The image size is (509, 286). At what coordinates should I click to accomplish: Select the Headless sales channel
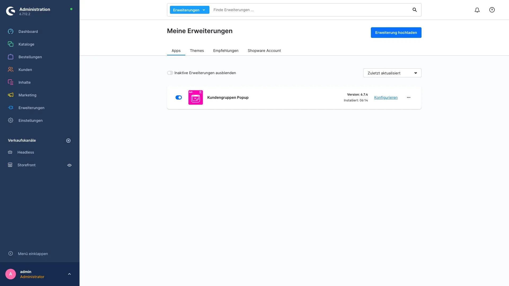26,152
